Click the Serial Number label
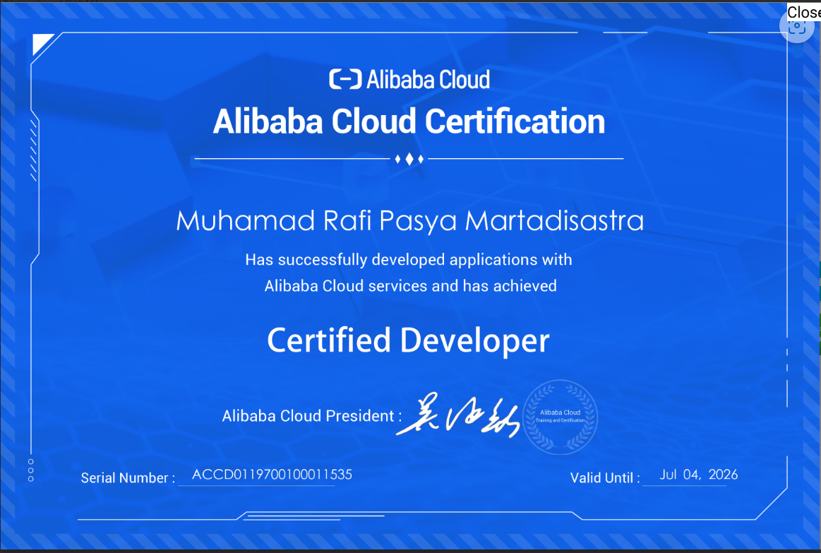This screenshot has height=553, width=821. click(x=127, y=478)
